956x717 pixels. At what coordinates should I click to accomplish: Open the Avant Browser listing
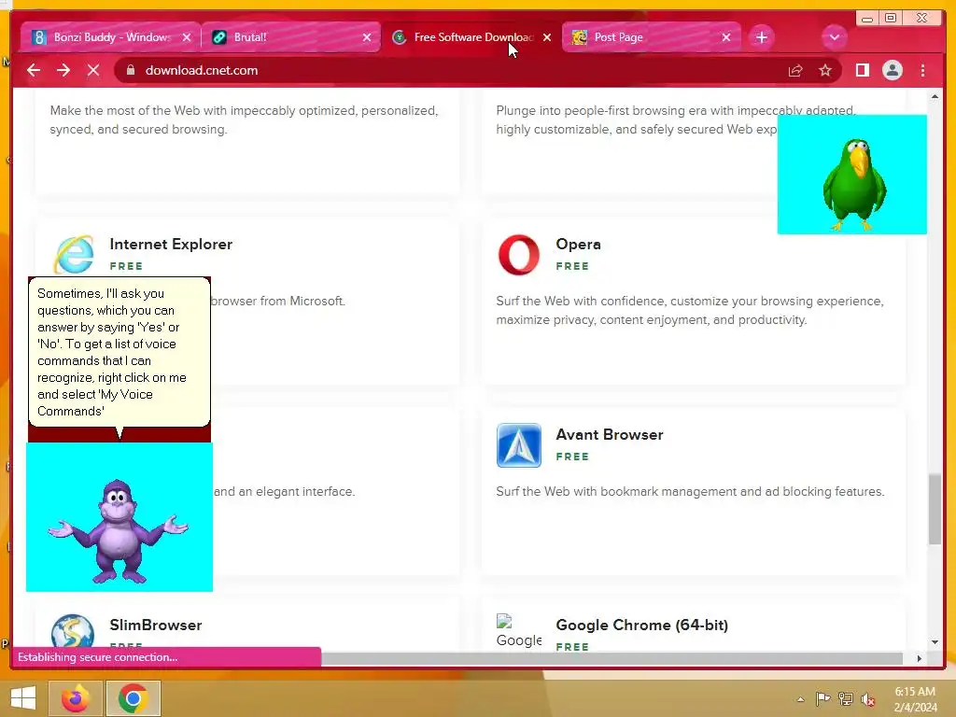pyautogui.click(x=610, y=435)
